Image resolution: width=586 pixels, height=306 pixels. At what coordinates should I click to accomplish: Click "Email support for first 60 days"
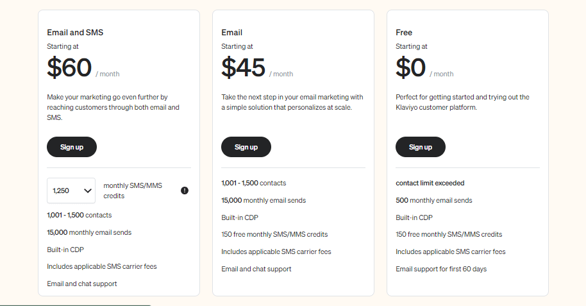click(x=441, y=269)
